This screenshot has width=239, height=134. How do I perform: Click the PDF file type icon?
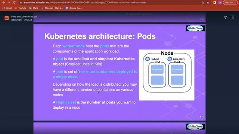(7, 18)
